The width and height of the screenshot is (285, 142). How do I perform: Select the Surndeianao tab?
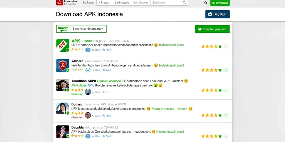coord(141,3)
